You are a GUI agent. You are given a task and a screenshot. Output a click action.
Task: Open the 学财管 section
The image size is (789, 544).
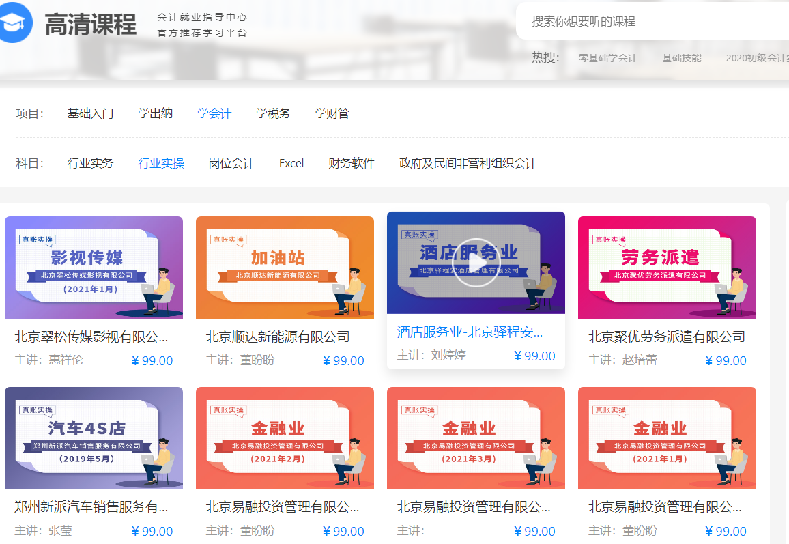tap(331, 113)
